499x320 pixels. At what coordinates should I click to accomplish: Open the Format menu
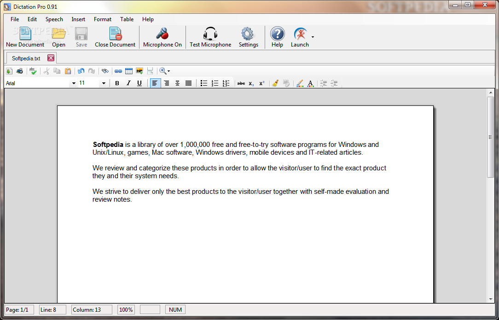coord(103,19)
